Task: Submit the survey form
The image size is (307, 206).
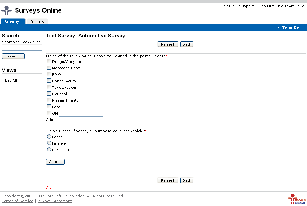Action: 55,162
